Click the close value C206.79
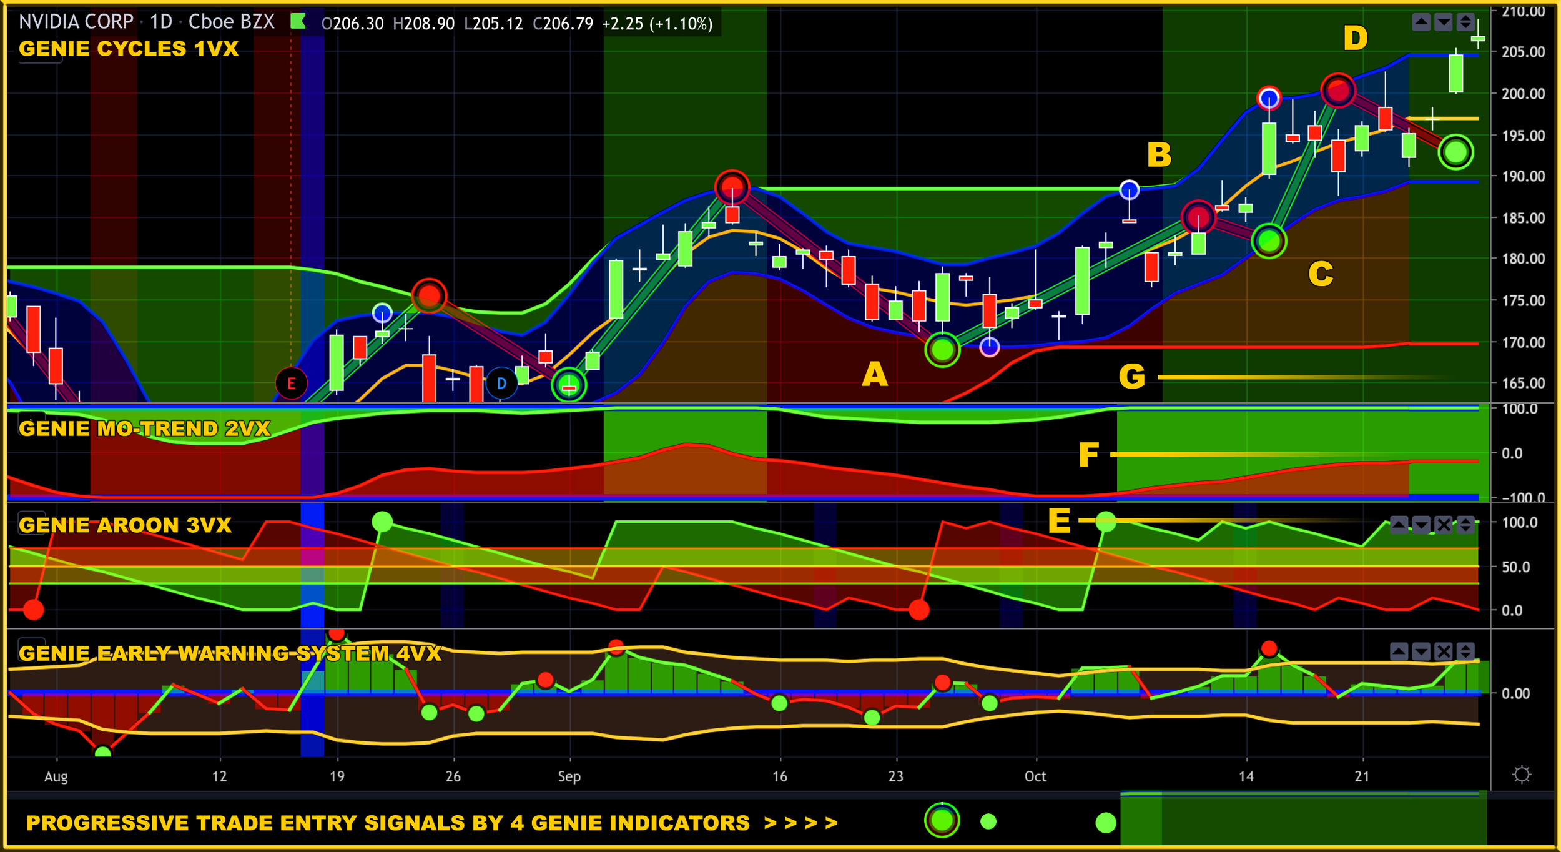The image size is (1561, 852). 563,24
